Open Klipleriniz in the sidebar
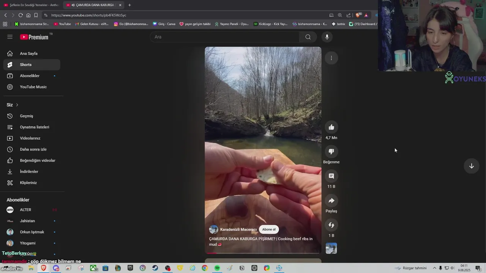Viewport: 486px width, 273px height. pos(32,183)
